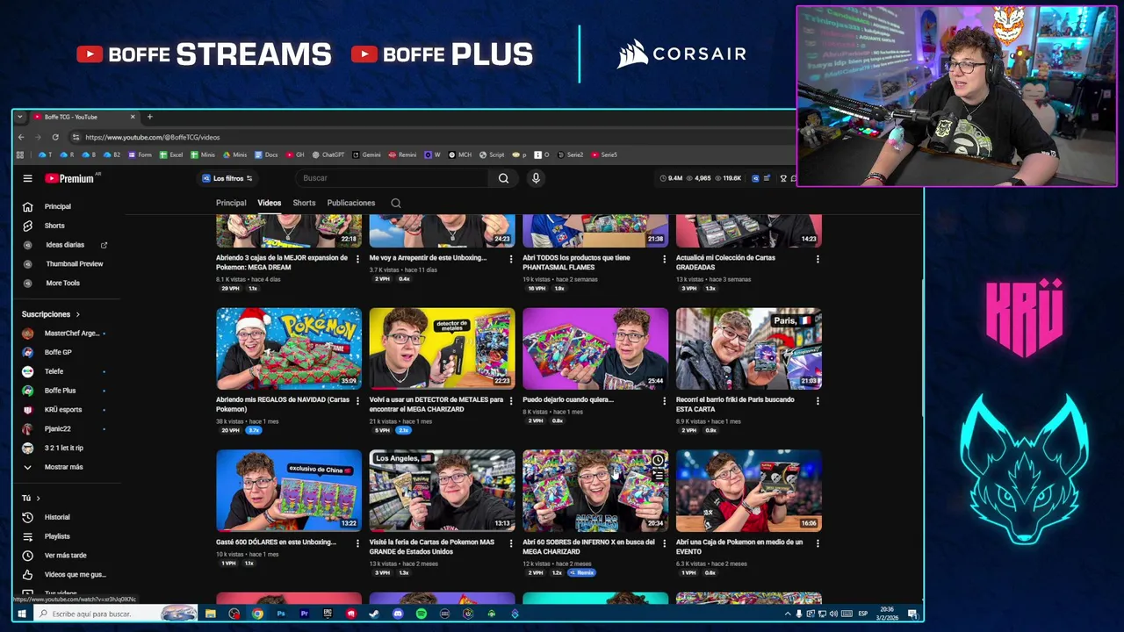Image resolution: width=1124 pixels, height=632 pixels.
Task: Open Spotify from the Windows taskbar
Action: 421,614
